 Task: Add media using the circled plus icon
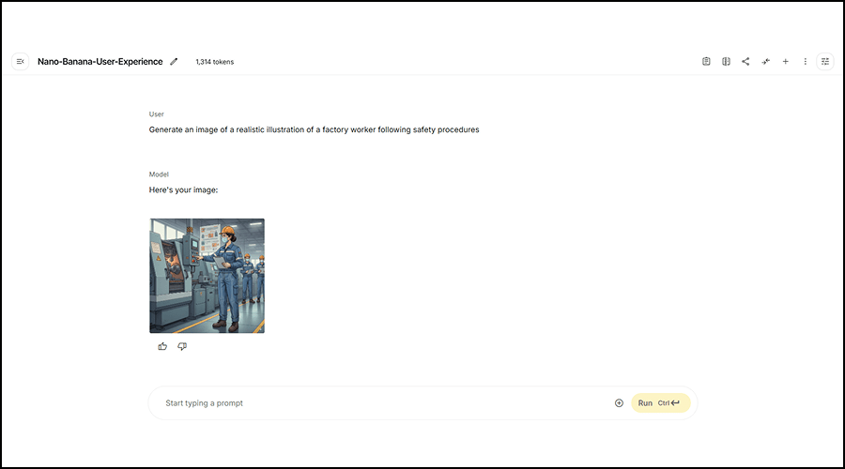619,402
